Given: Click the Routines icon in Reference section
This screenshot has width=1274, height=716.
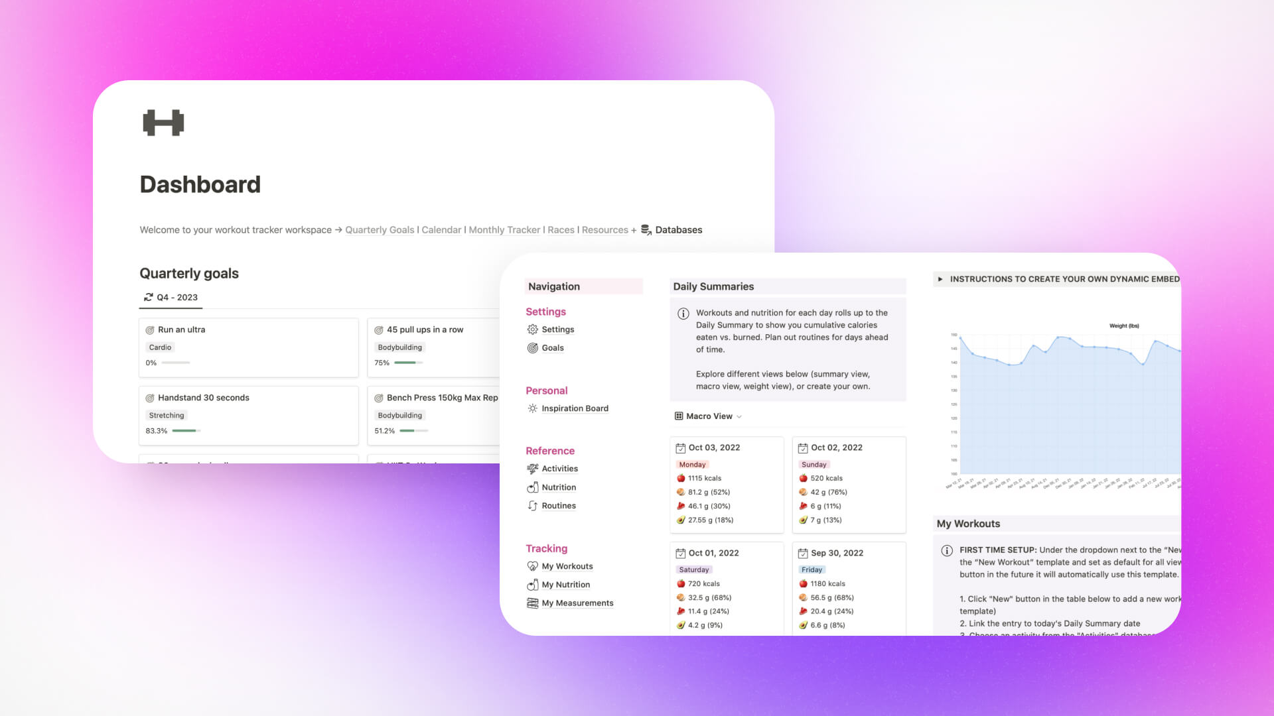Looking at the screenshot, I should [531, 505].
